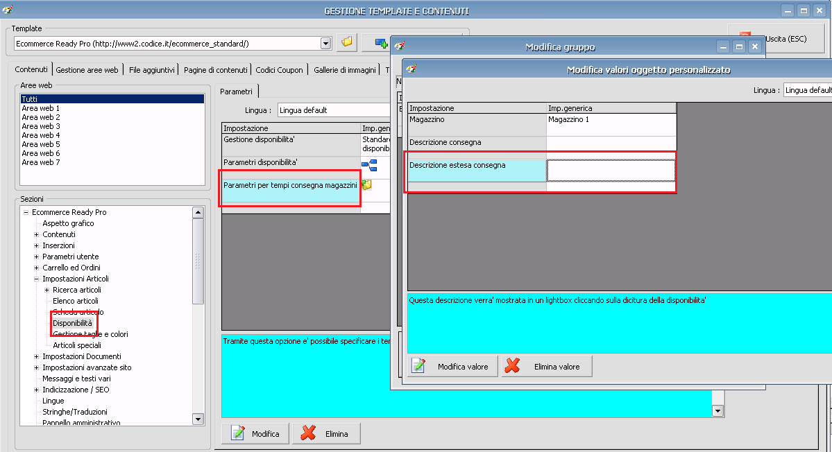
Task: Collapse the Impostazioni Articoli node
Action: tap(37, 279)
